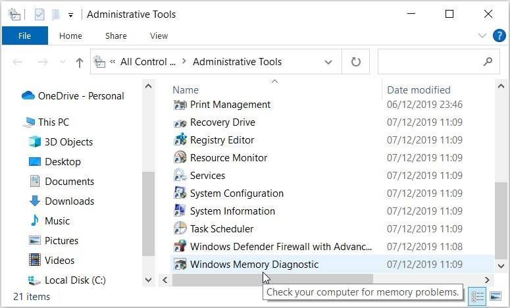The image size is (510, 308).
Task: Click the Up arrow navigation button
Action: click(80, 63)
